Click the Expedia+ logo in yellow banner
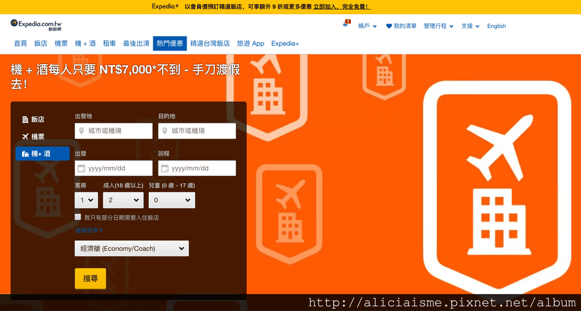This screenshot has width=581, height=311. click(165, 6)
